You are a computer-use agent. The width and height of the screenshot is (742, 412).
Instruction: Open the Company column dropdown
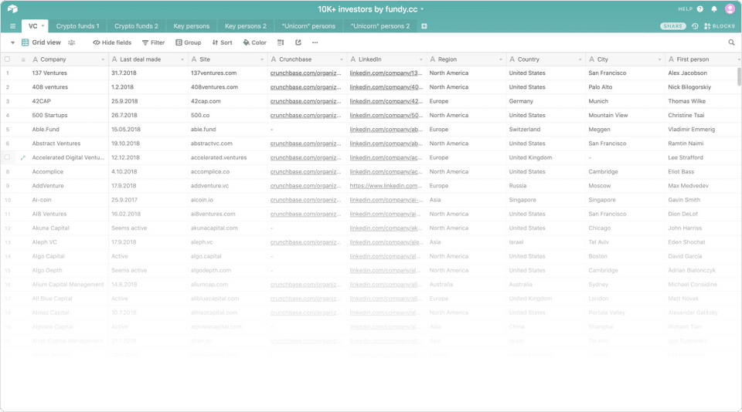pyautogui.click(x=103, y=59)
